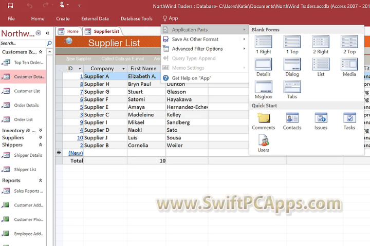
Task: Open supplier ID 8 link
Action: [x=81, y=84]
